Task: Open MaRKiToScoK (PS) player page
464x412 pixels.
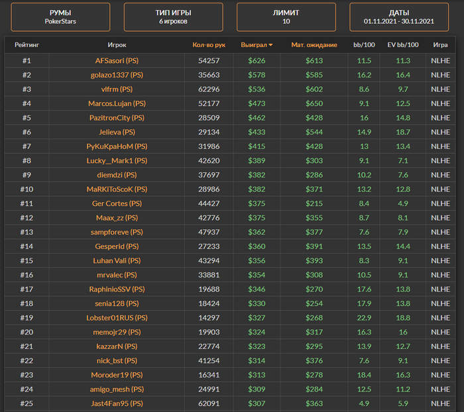Action: point(117,189)
